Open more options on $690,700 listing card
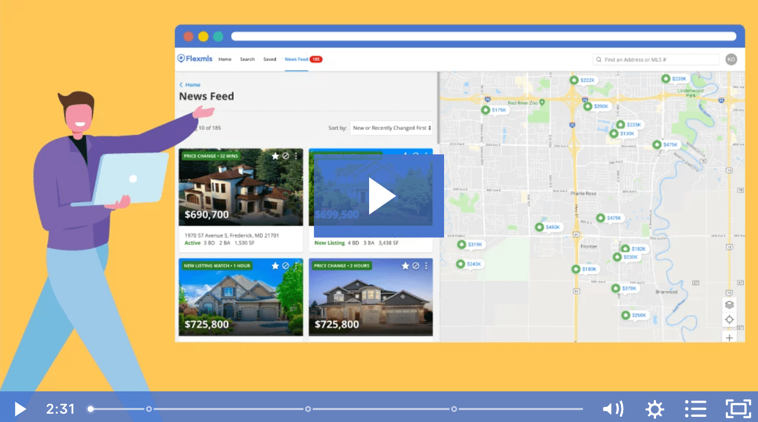The height and width of the screenshot is (422, 758). click(x=296, y=156)
